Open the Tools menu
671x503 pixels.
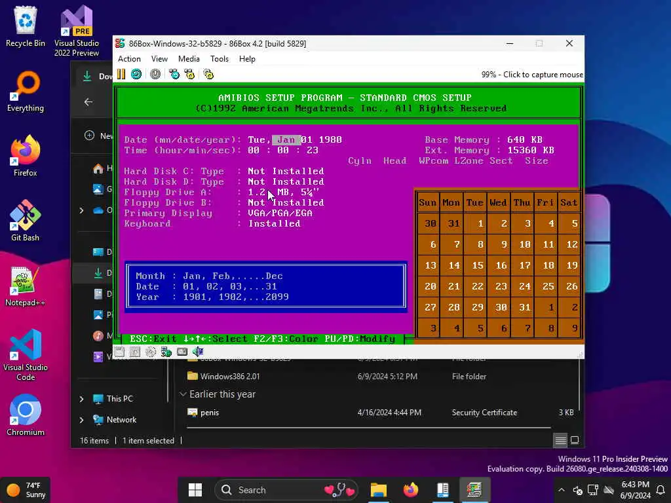219,59
